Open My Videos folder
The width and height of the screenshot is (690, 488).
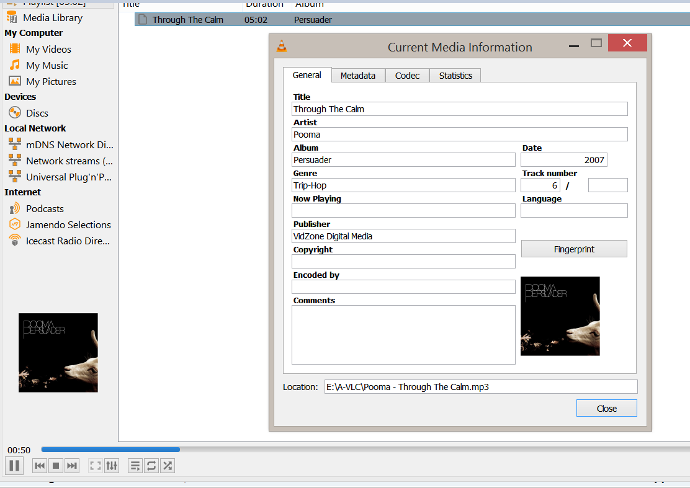click(40, 49)
